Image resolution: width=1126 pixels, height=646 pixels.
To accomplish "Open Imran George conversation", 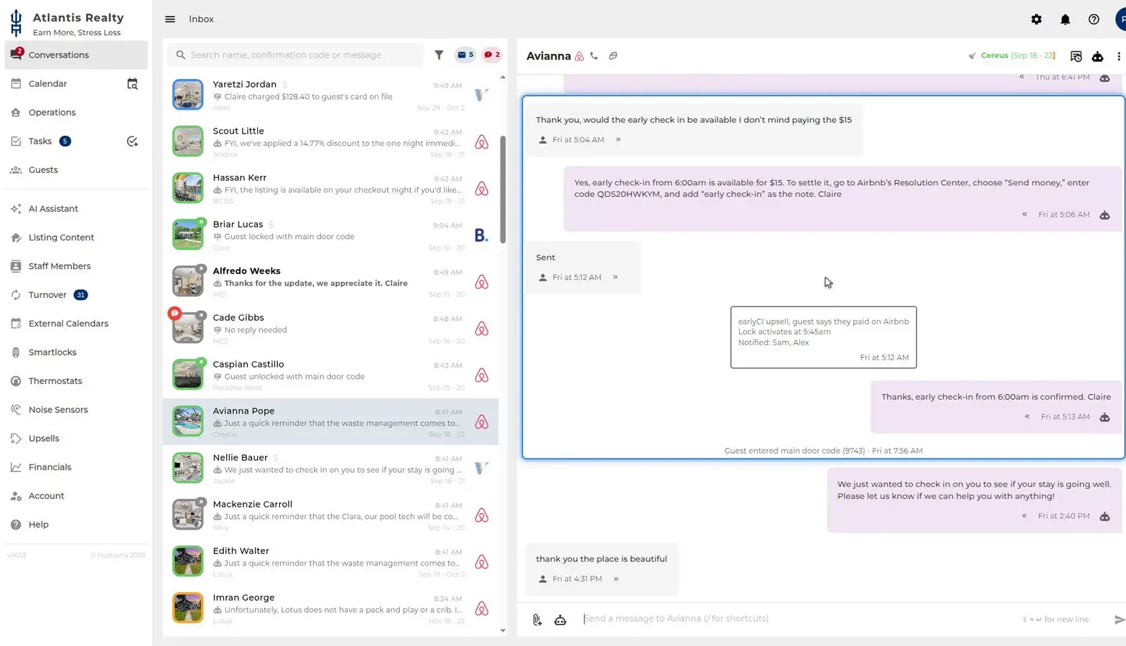I will pos(330,609).
